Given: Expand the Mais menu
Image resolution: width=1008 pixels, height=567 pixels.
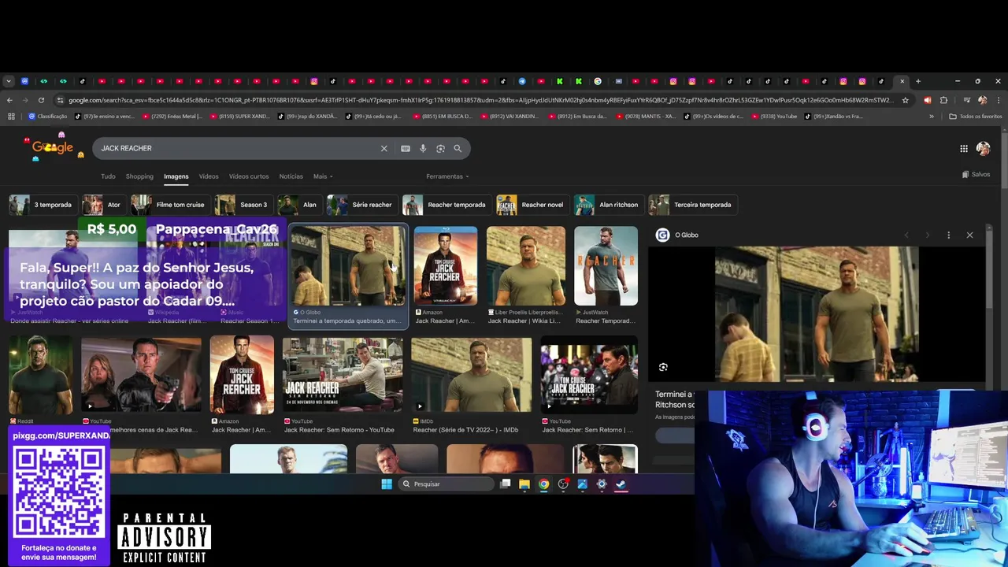Looking at the screenshot, I should (323, 176).
